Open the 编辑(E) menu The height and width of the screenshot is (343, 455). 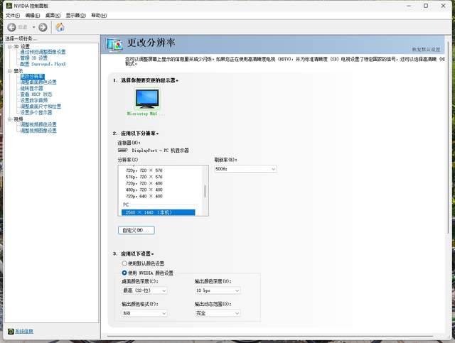pyautogui.click(x=33, y=16)
